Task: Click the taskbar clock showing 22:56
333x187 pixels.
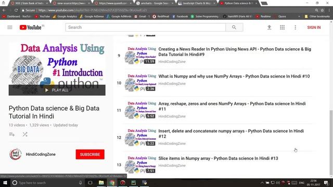Action: 313,182
